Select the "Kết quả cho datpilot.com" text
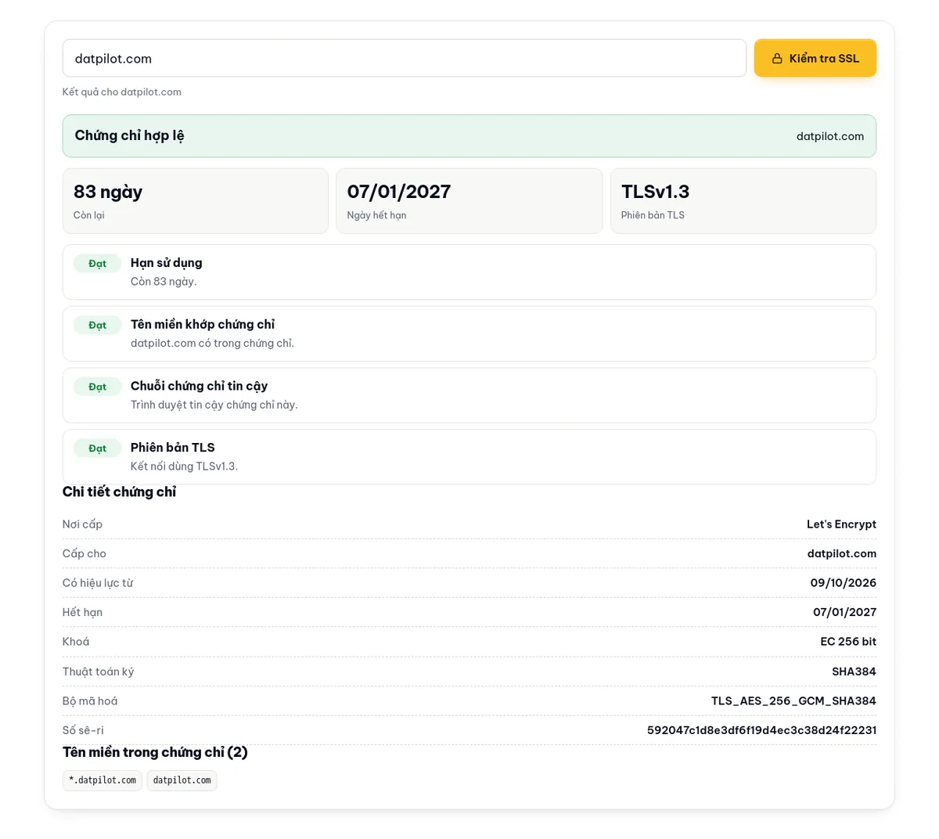 [x=122, y=92]
